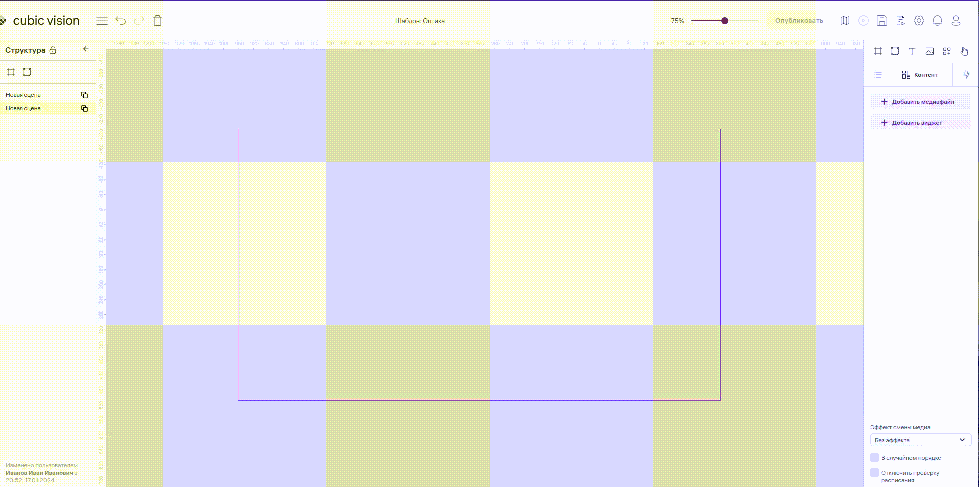Click "Добавить виджет" button
The height and width of the screenshot is (487, 979).
point(920,123)
